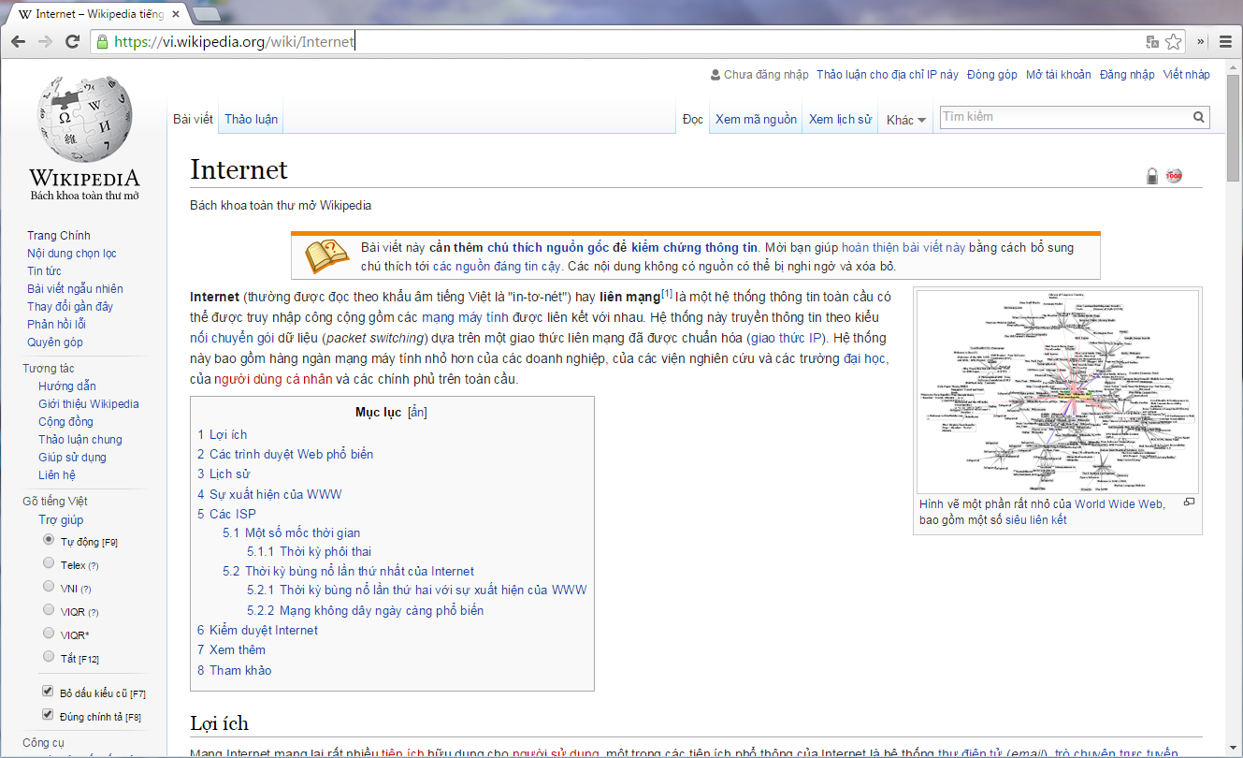Go back with the browser back arrow
Screen dimensions: 1243x758
pos(18,41)
